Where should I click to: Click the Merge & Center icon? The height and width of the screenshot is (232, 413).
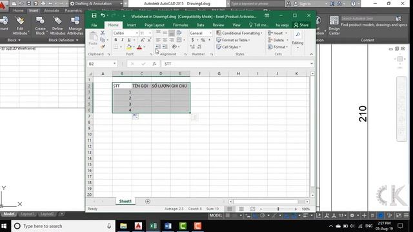coord(179,40)
